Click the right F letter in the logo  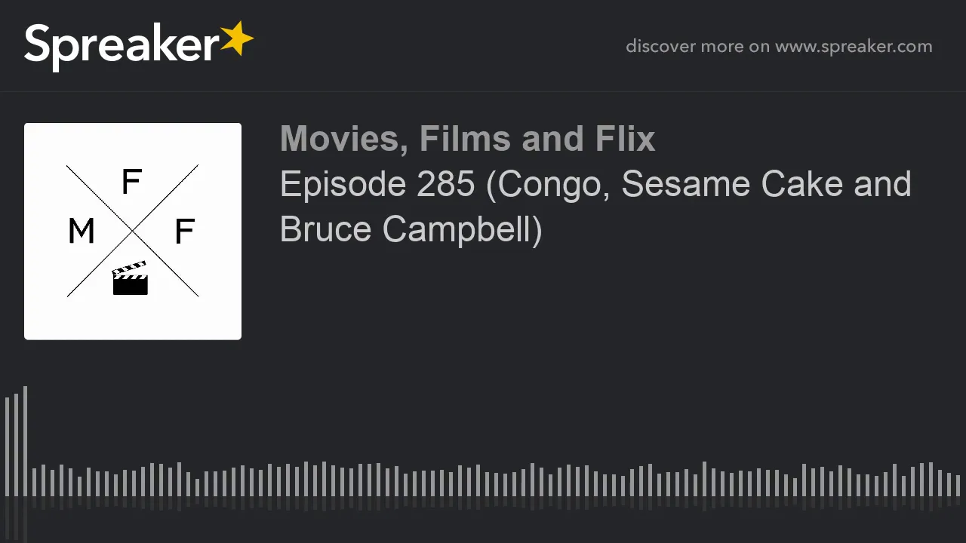coord(184,232)
